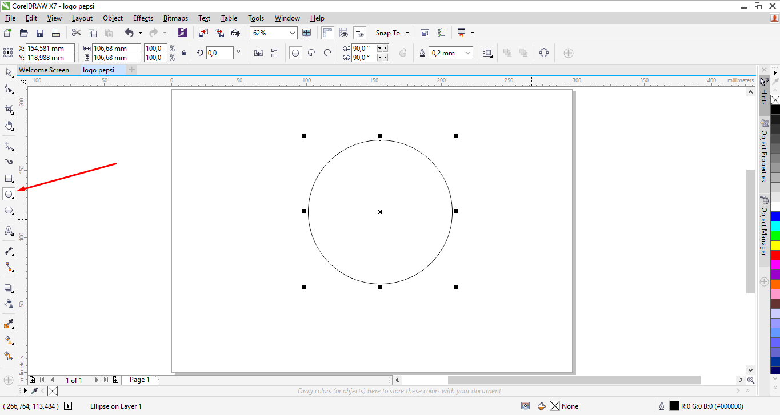
Task: Switch to the Welcome Screen tab
Action: click(x=44, y=70)
